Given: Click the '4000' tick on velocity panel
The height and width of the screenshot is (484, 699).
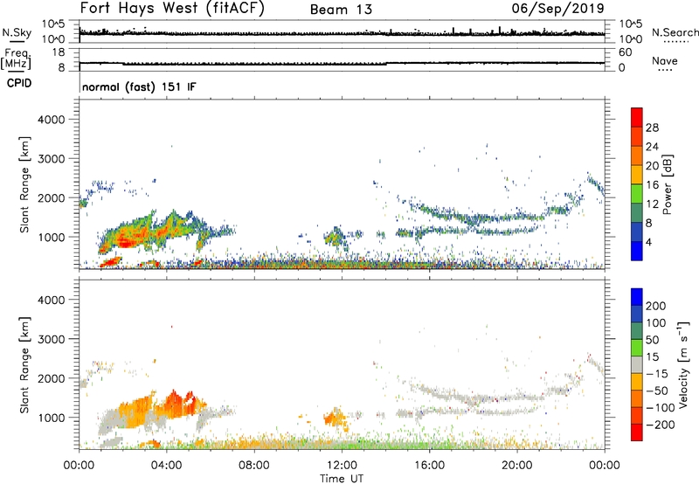Looking at the screenshot, I should pos(52,300).
